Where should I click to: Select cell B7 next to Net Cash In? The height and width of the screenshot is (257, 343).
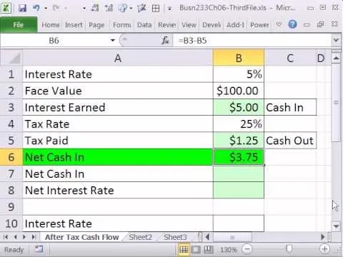pyautogui.click(x=239, y=173)
